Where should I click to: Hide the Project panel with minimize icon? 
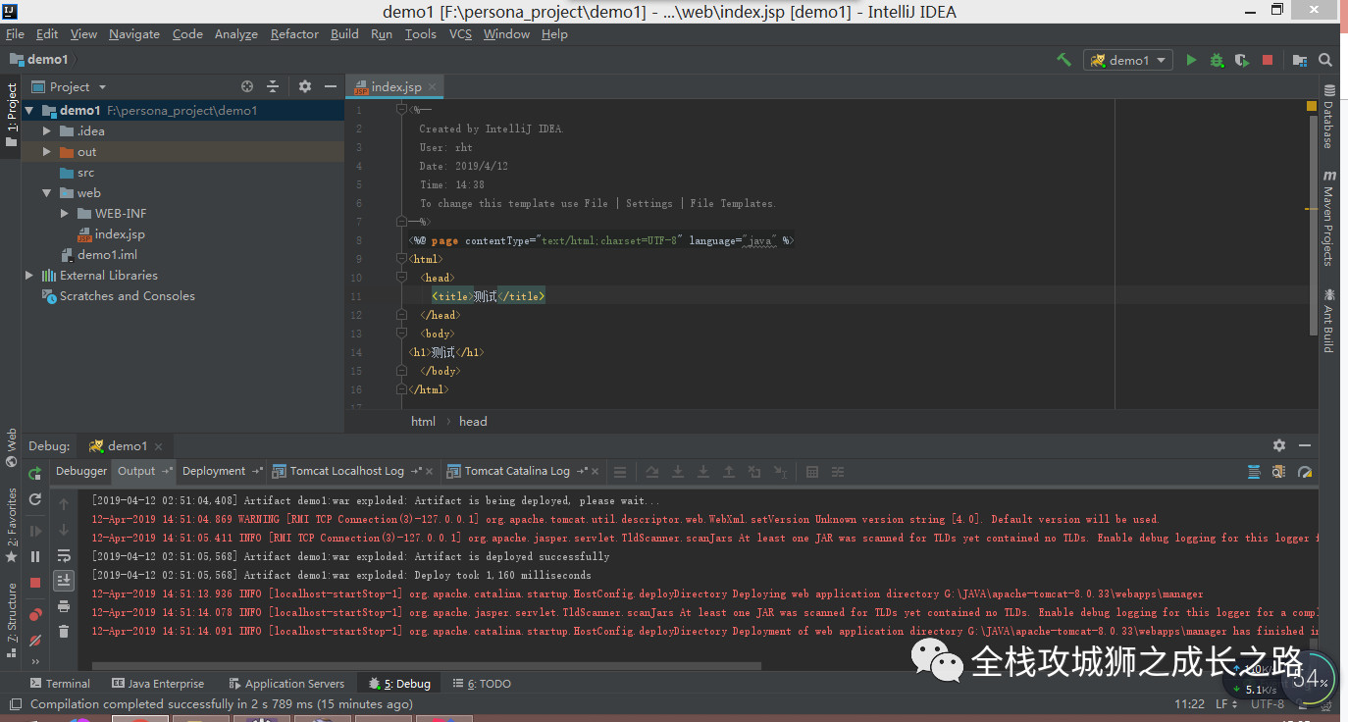[331, 86]
